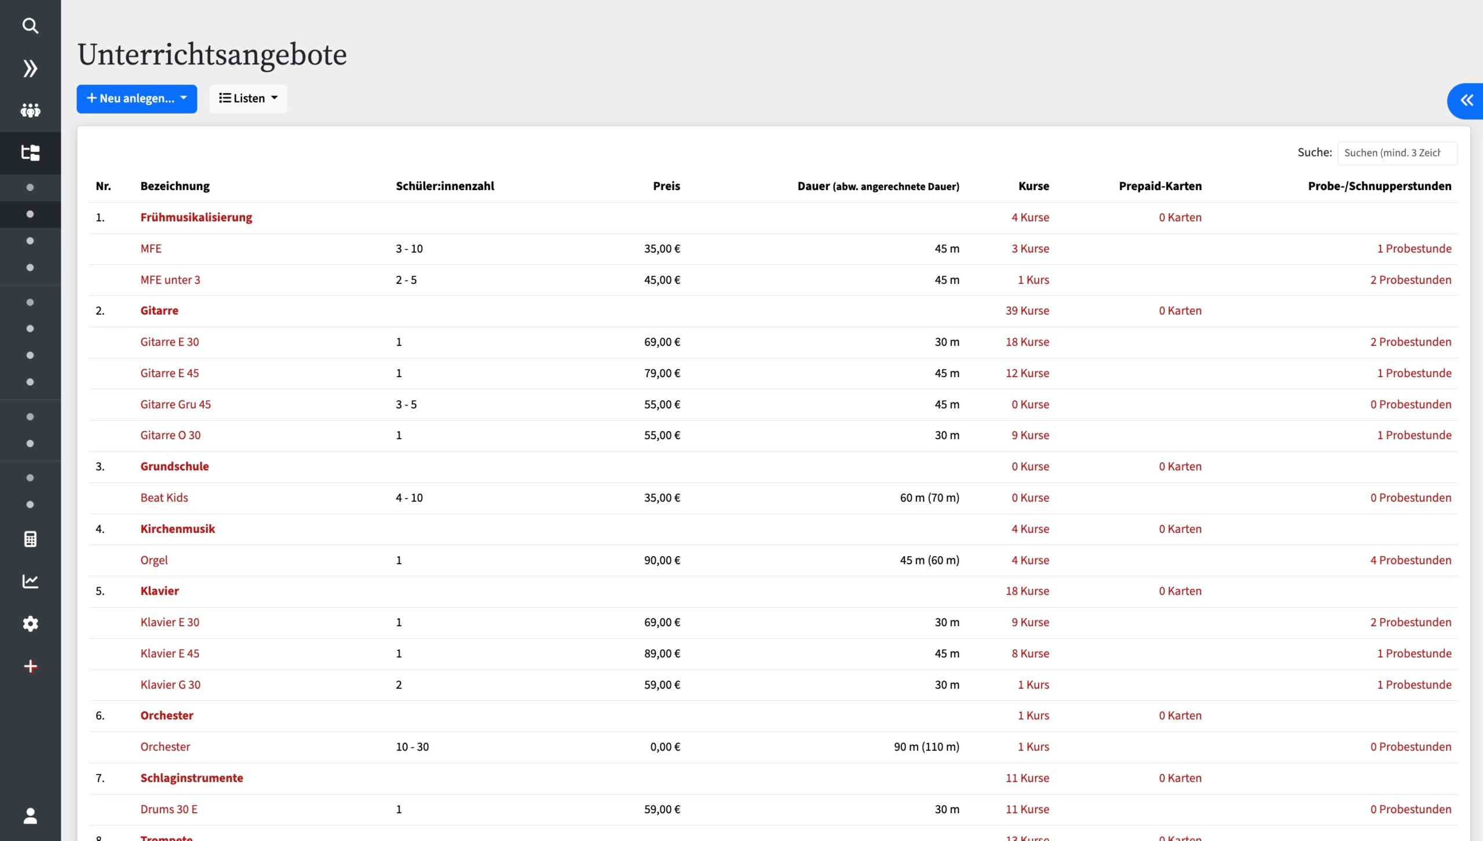Sort table by Preis column header
The height and width of the screenshot is (841, 1483).
coord(666,186)
